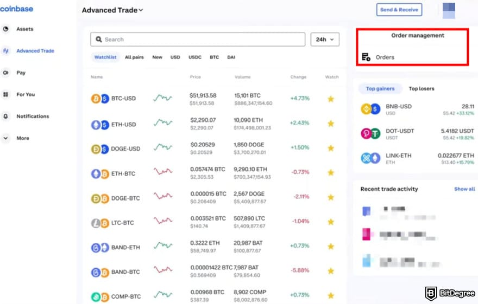
Task: Click the ETH-USD coin pair icon
Action: 100,125
